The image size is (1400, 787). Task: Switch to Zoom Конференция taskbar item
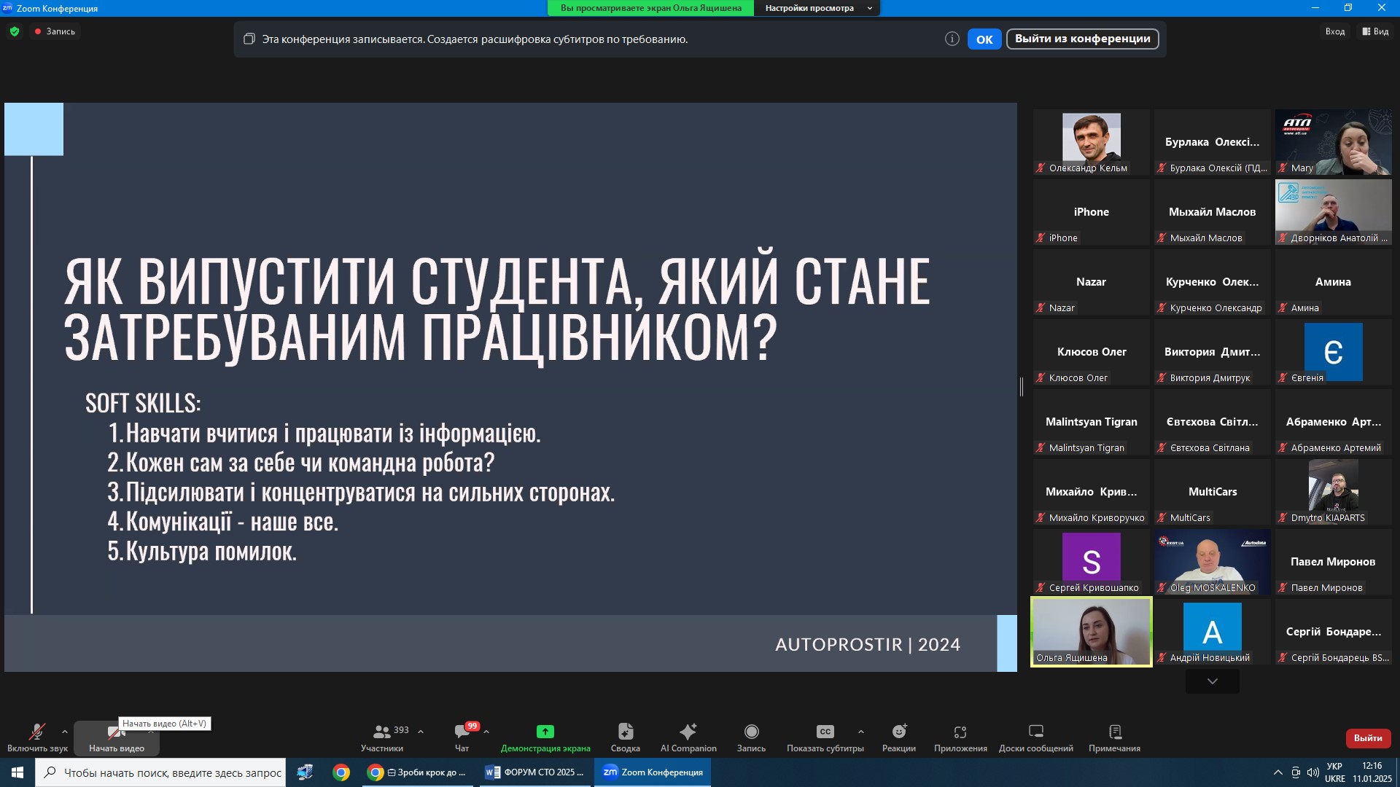tap(653, 772)
